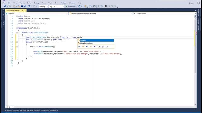This screenshot has width=202, height=113.
Task: Open the Any CPU platform dropdown
Action: [56, 6]
